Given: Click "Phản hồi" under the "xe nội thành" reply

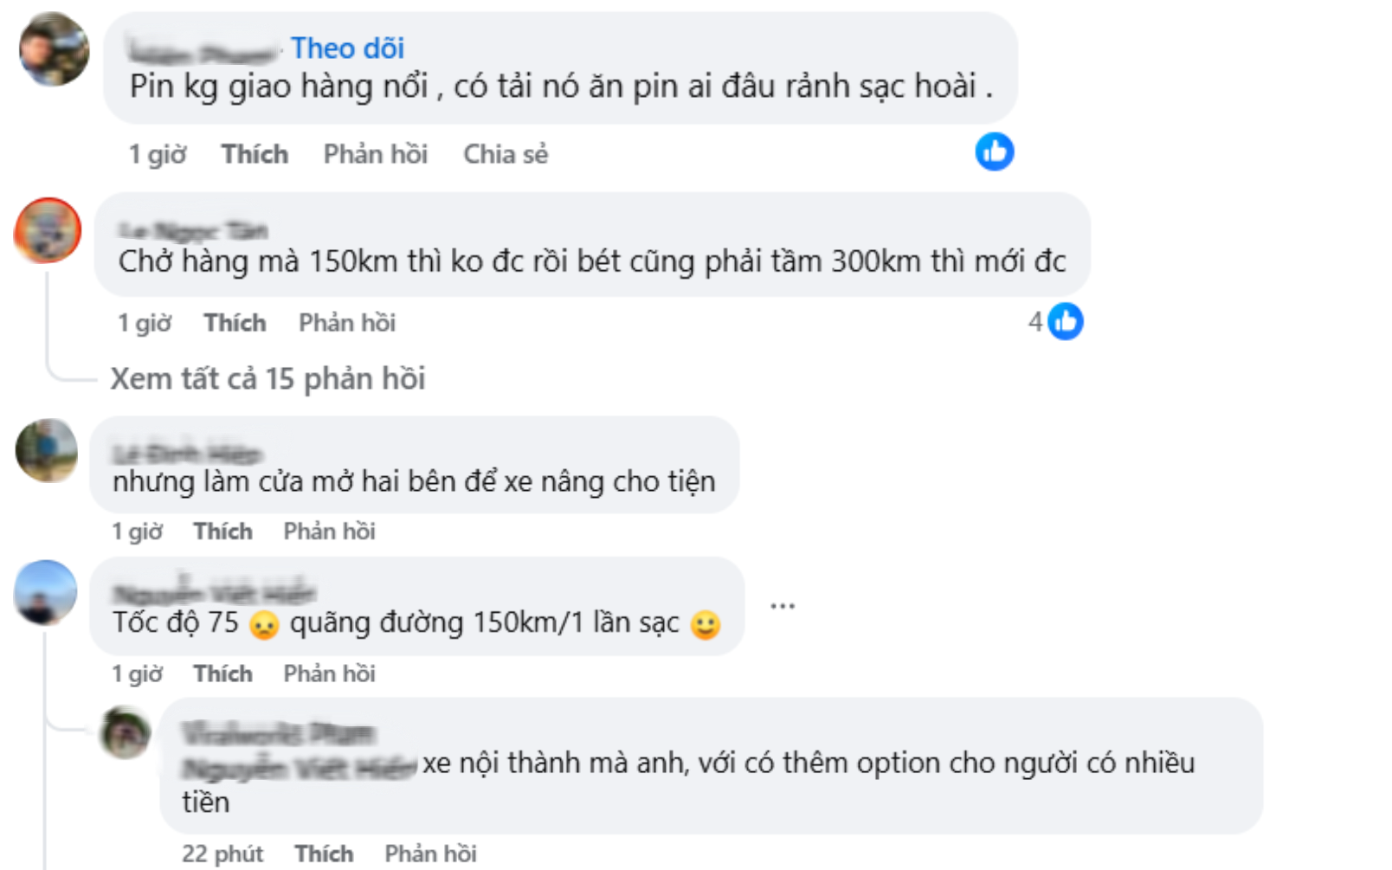Looking at the screenshot, I should coord(430,854).
